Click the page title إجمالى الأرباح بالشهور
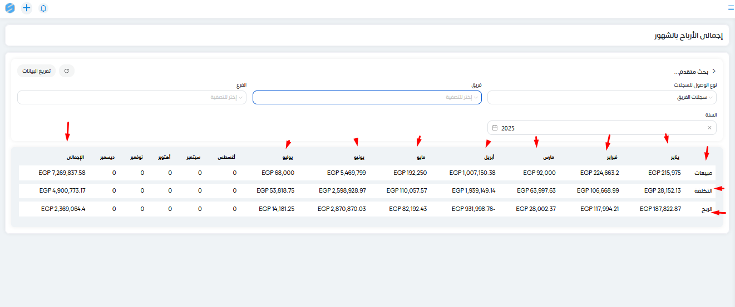Viewport: 735px width, 307px height. 688,36
